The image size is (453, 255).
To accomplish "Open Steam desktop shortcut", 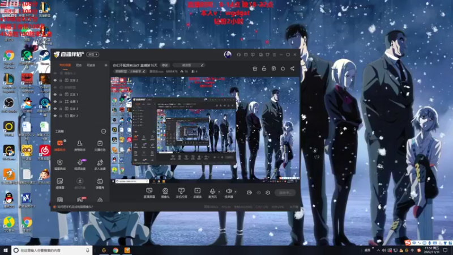I will tap(45, 57).
